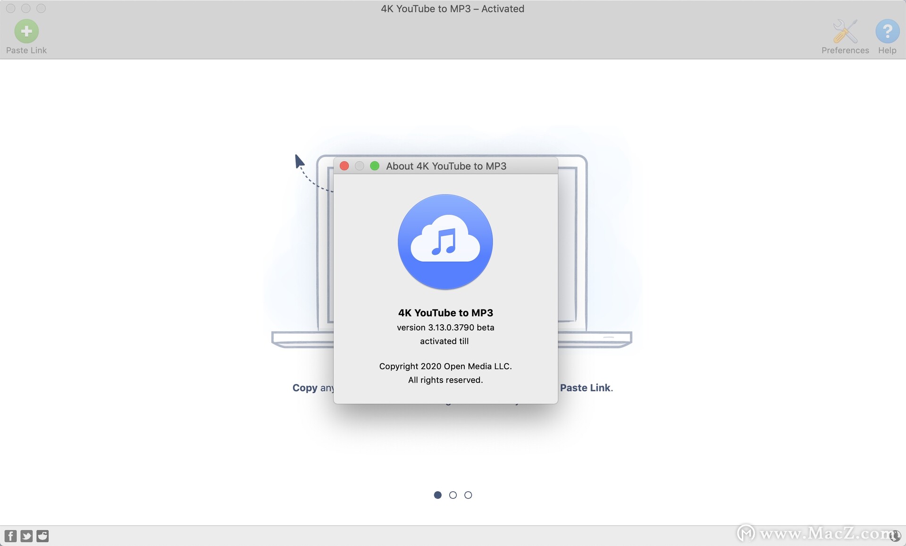Zoom the About dialog with green button

tap(375, 166)
